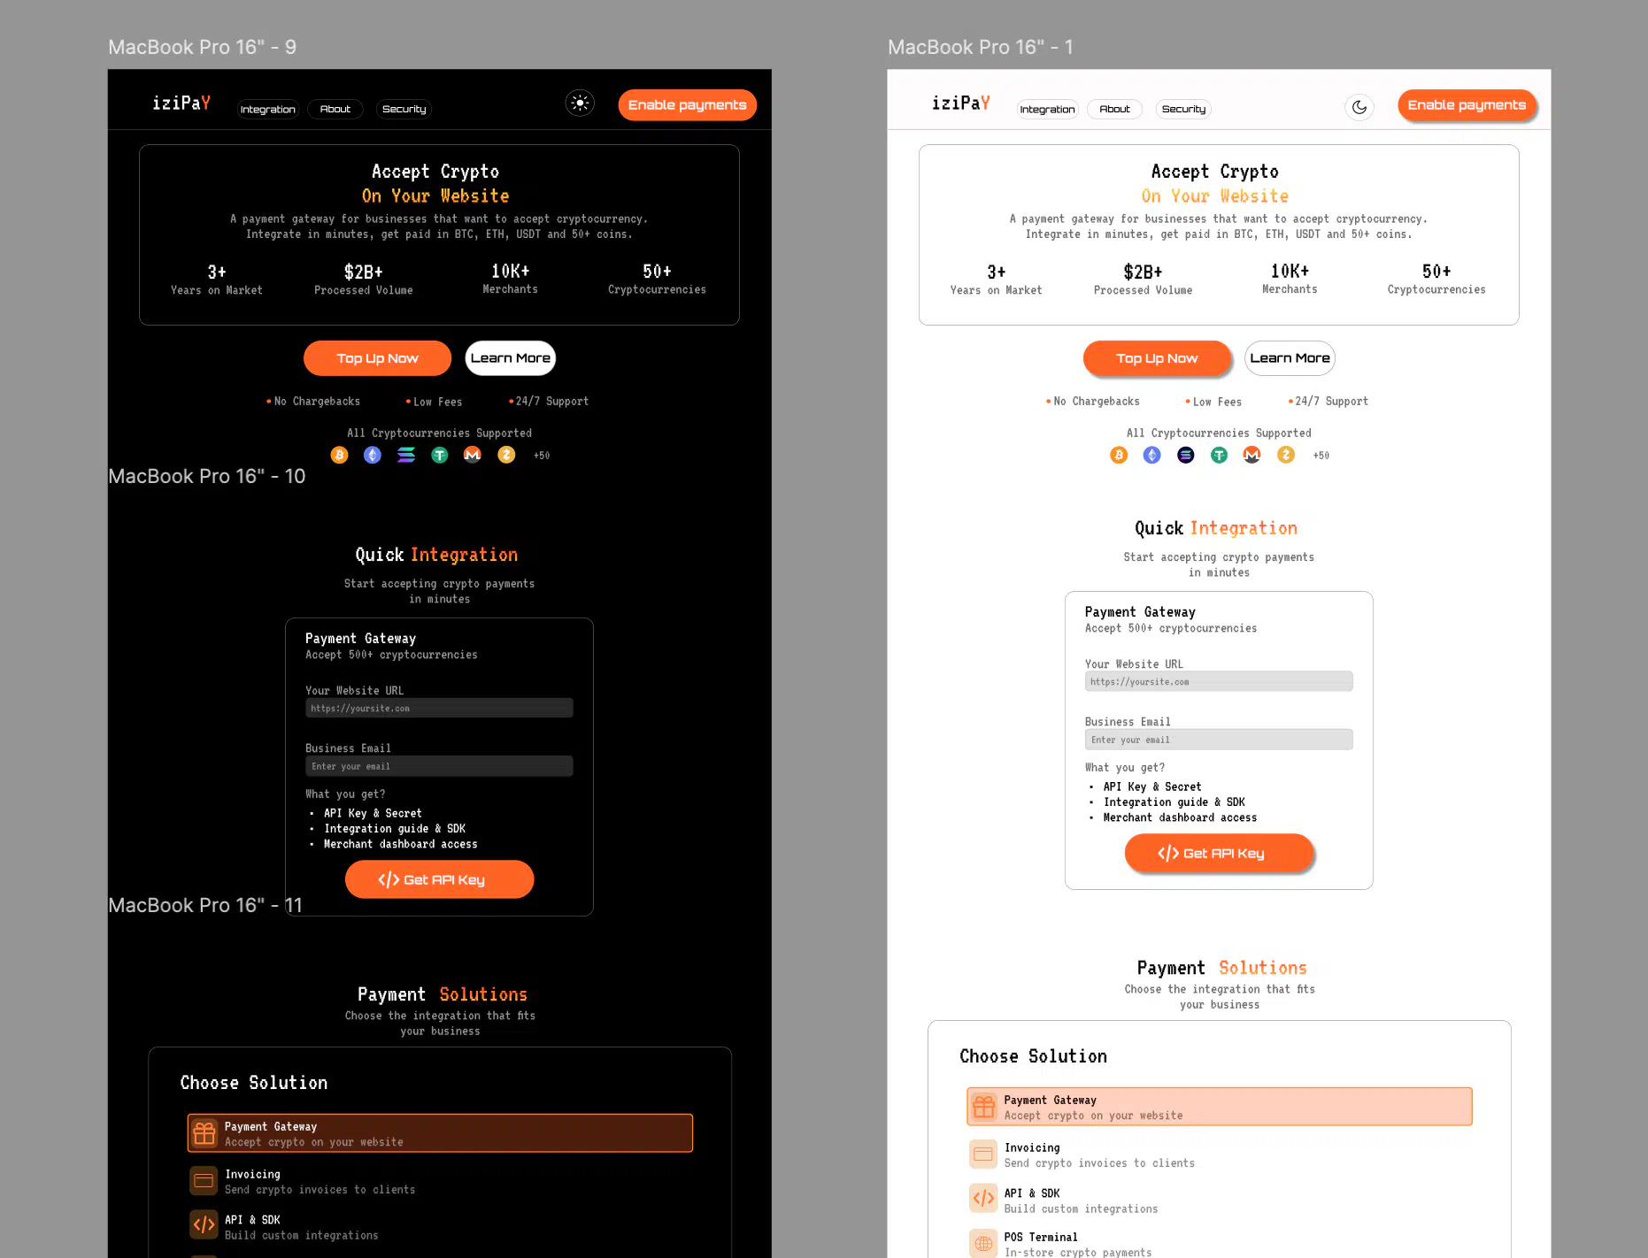Toggle the sun theme switch in the dark header
The width and height of the screenshot is (1648, 1258).
click(580, 104)
